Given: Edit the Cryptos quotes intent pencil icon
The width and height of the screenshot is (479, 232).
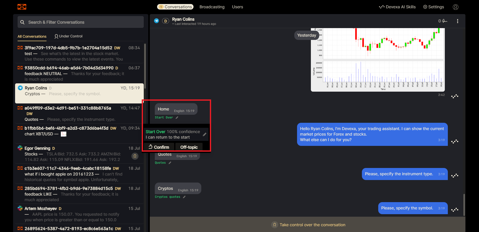Looking at the screenshot, I should (x=184, y=197).
